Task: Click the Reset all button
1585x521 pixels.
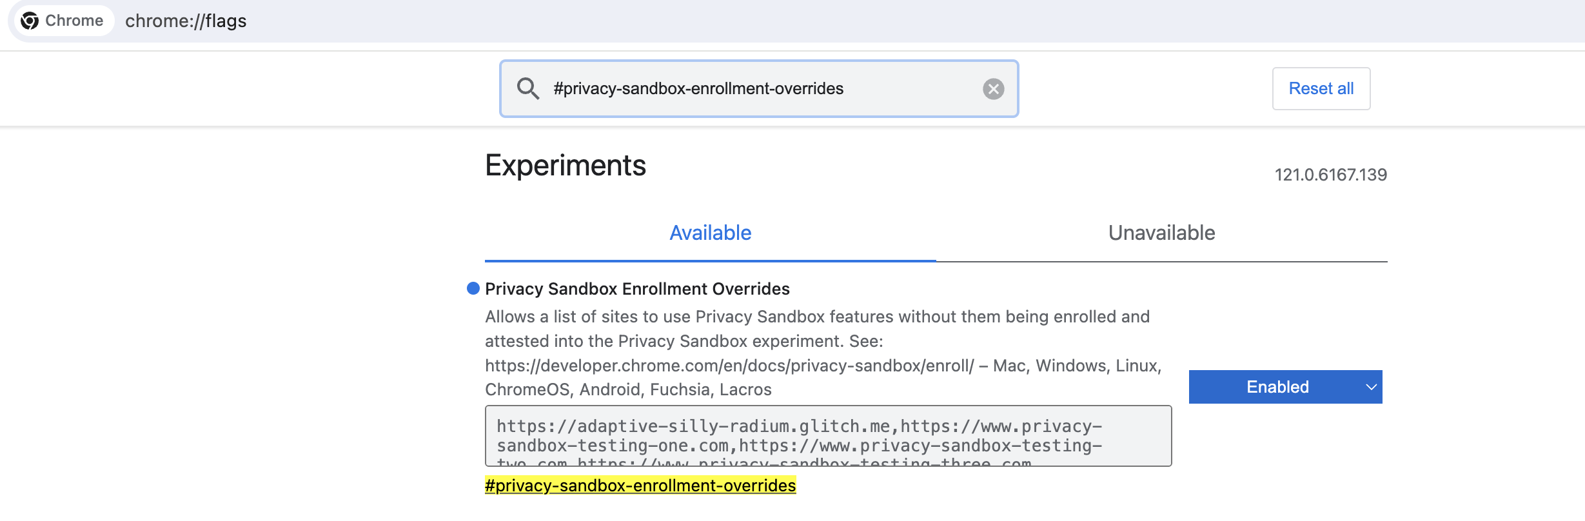Action: pos(1321,88)
